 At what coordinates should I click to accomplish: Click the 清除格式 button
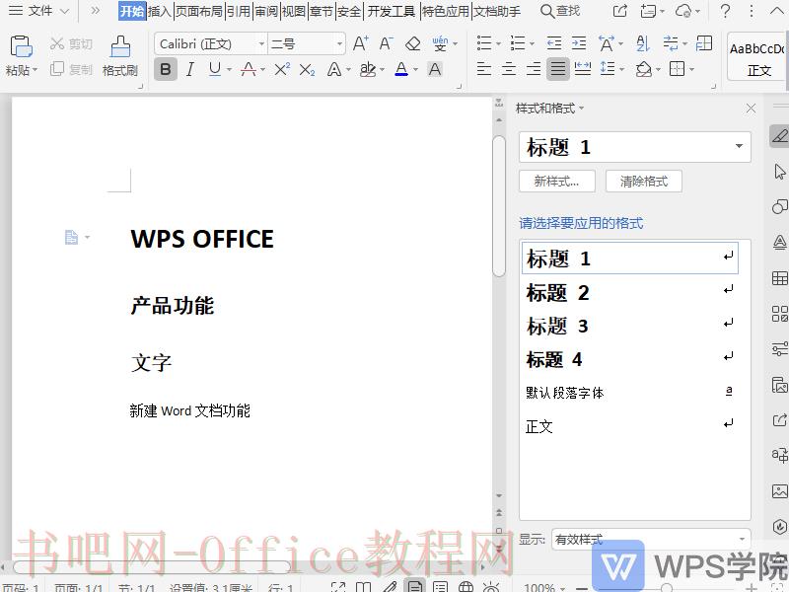tap(644, 182)
